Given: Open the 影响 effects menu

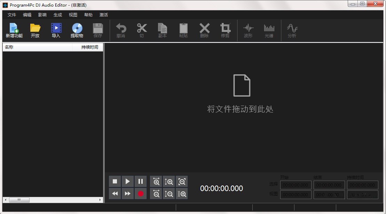Looking at the screenshot, I should (42, 15).
